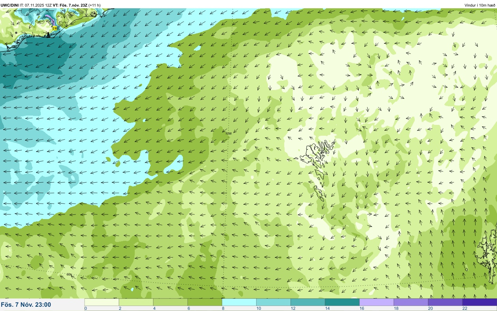
Task: Click the '60N' latitude label
Action: [x=69, y=275]
